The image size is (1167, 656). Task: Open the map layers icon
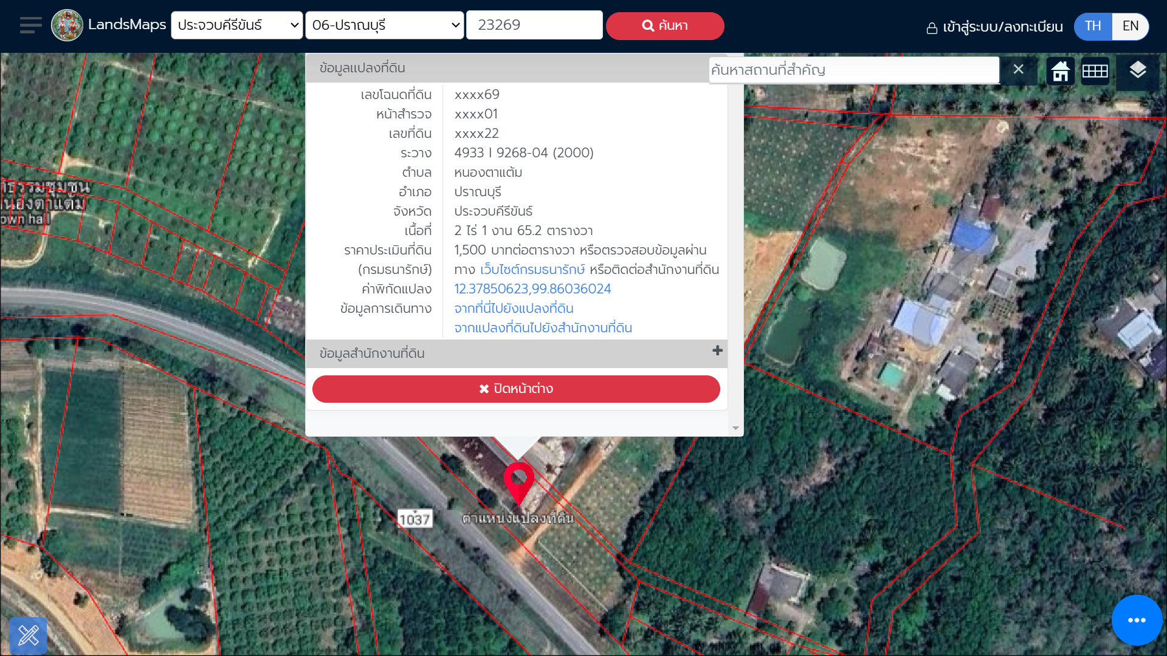pyautogui.click(x=1138, y=70)
